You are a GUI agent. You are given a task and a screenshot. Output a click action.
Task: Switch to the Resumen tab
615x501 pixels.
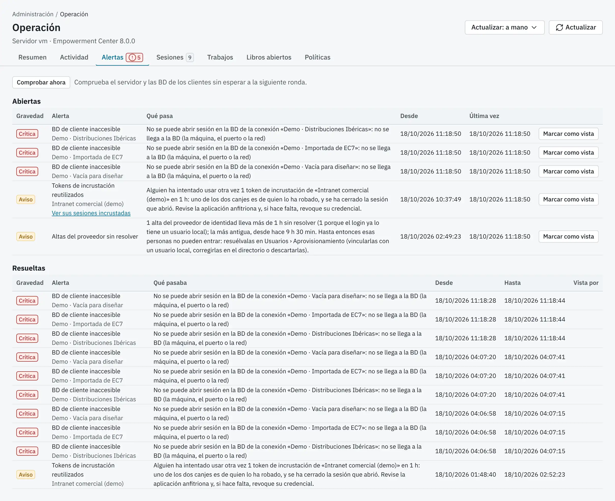tap(32, 57)
